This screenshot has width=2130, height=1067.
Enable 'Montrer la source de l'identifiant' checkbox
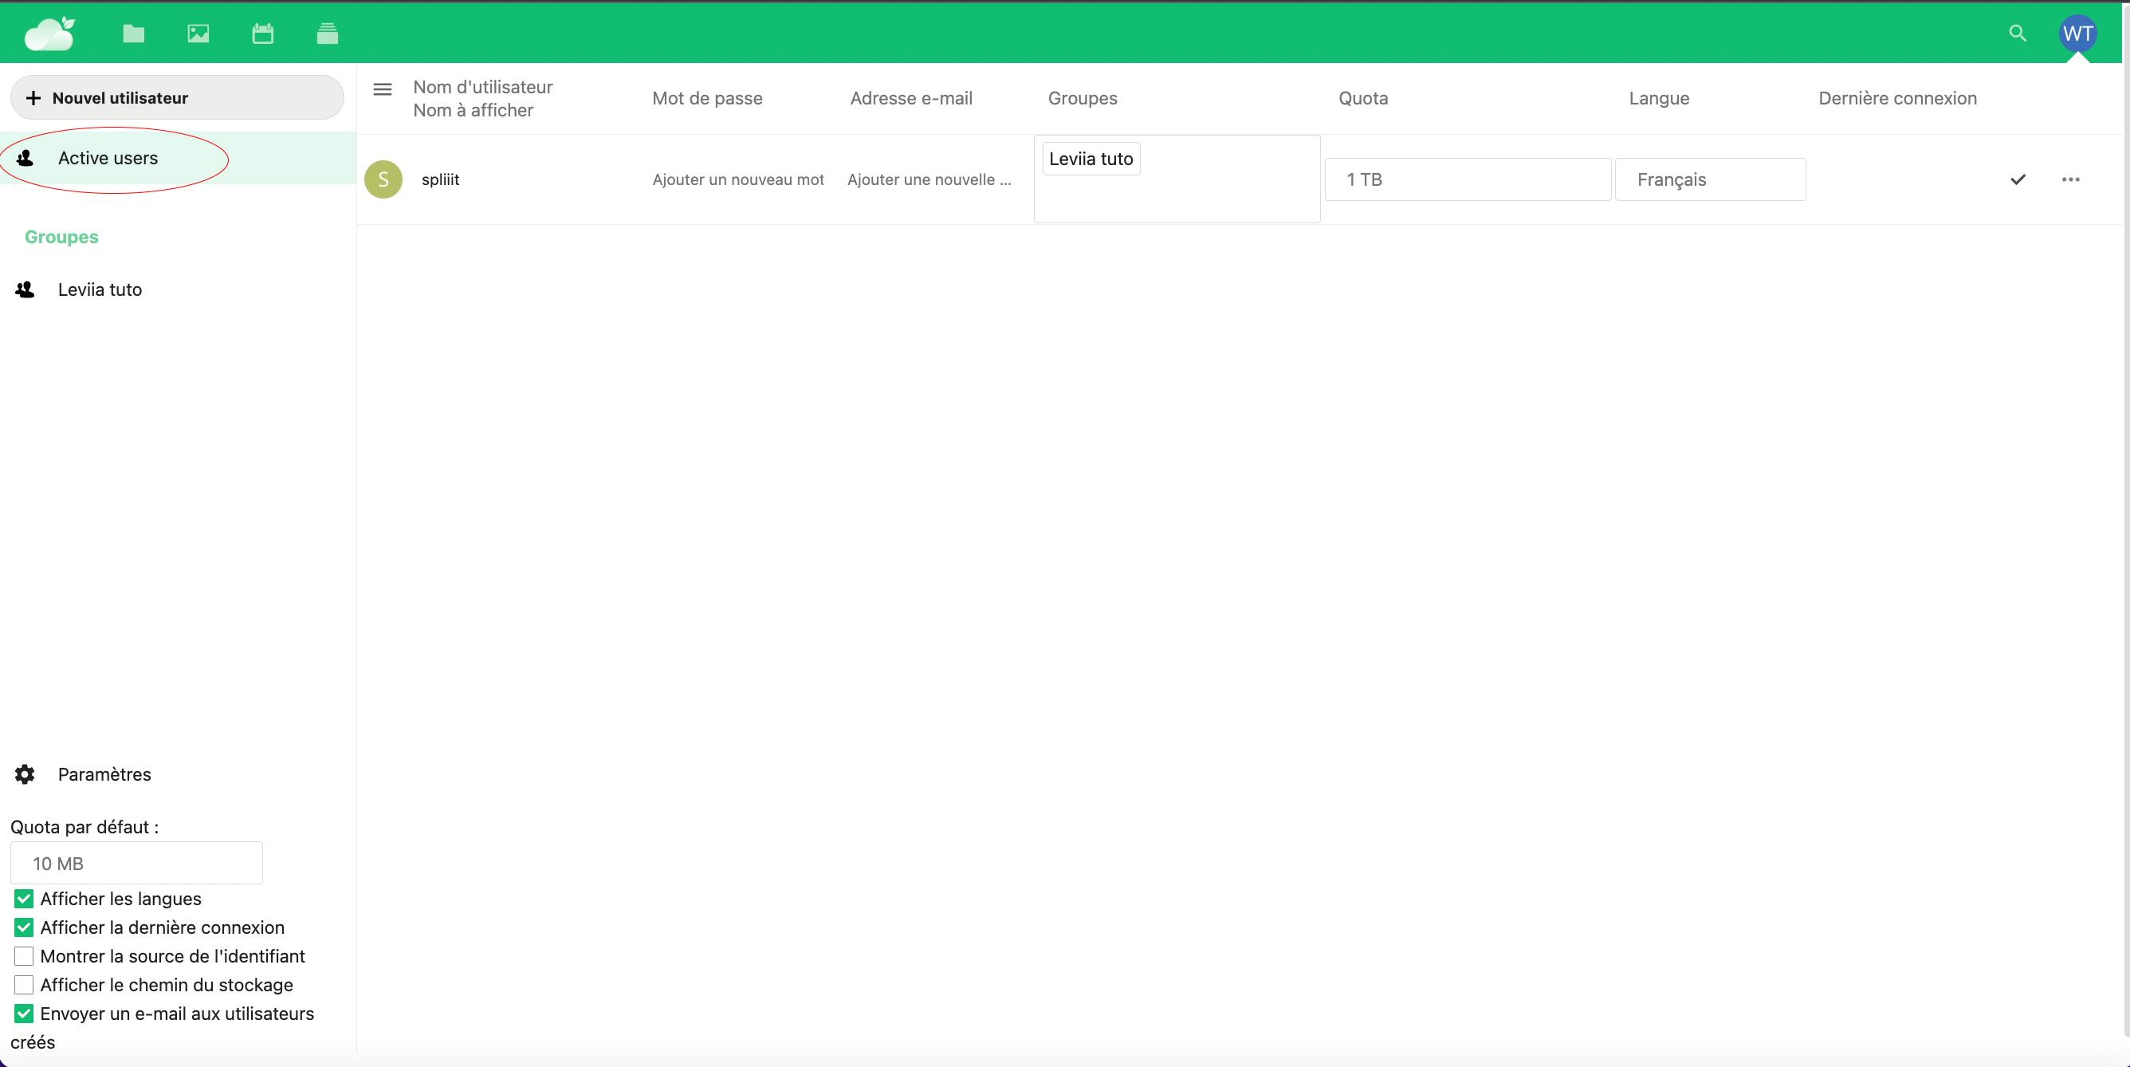tap(23, 955)
